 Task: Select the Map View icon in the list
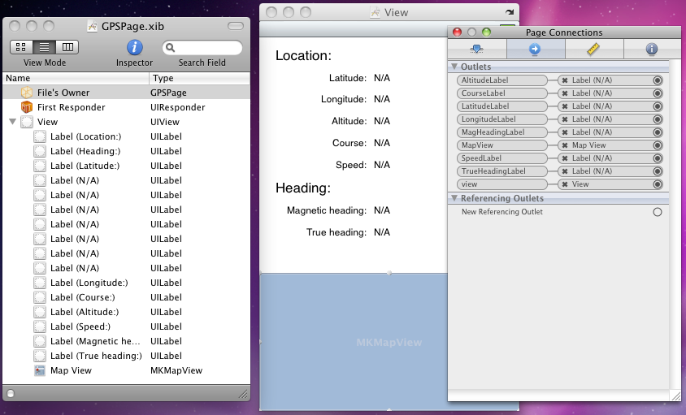40,370
